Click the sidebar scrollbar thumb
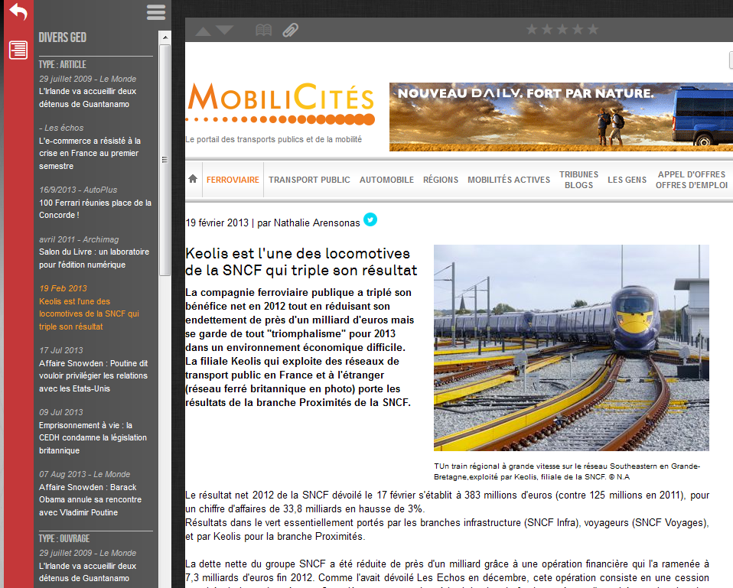 pos(165,160)
